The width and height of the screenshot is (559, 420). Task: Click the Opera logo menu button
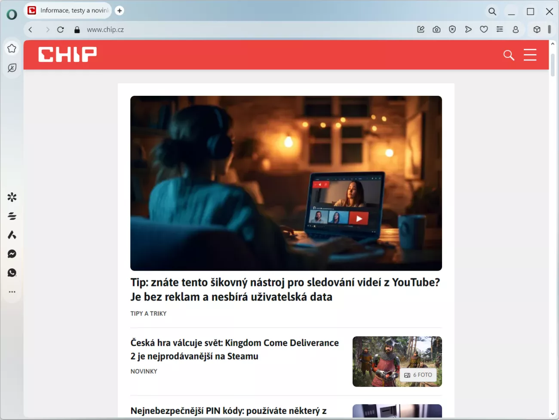tap(12, 15)
